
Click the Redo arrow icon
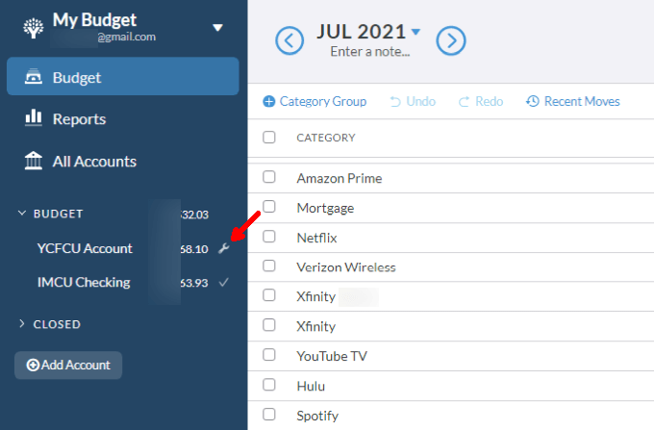pyautogui.click(x=464, y=101)
